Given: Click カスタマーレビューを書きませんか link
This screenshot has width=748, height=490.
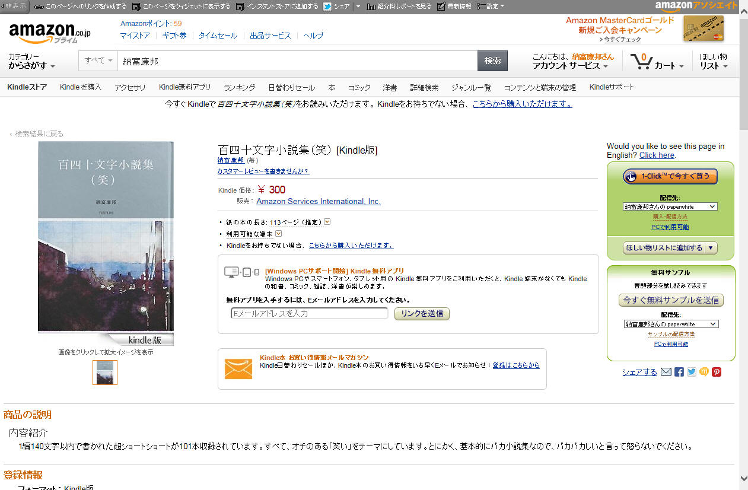Looking at the screenshot, I should 263,171.
